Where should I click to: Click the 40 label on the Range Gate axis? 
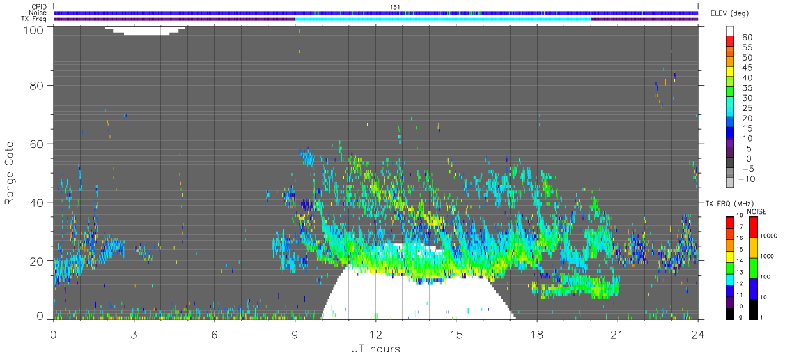point(37,202)
